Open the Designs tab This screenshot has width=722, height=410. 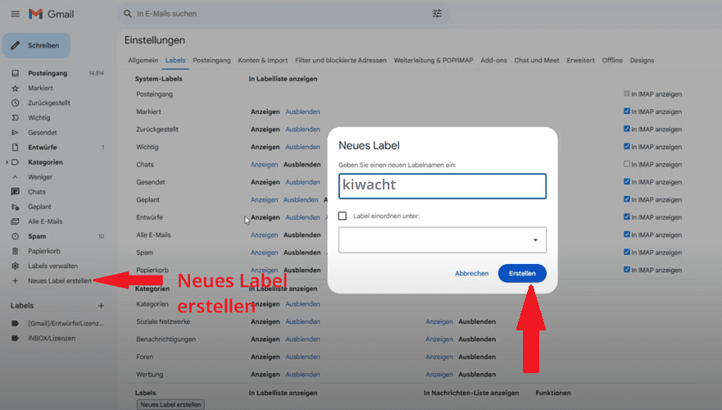[x=642, y=61]
